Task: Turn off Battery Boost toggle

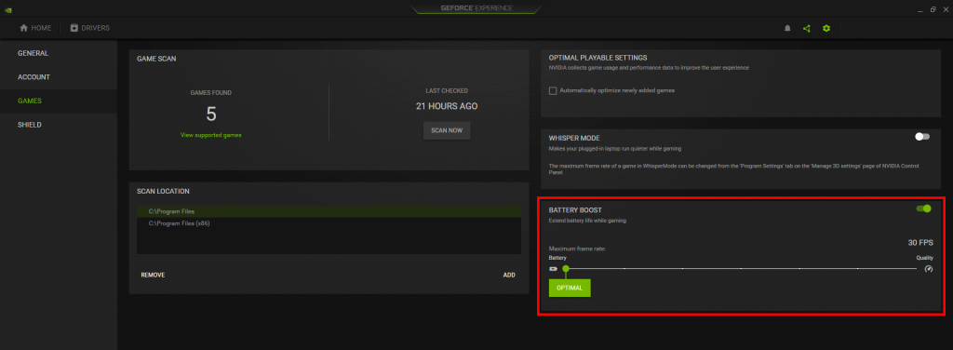Action: (x=924, y=209)
